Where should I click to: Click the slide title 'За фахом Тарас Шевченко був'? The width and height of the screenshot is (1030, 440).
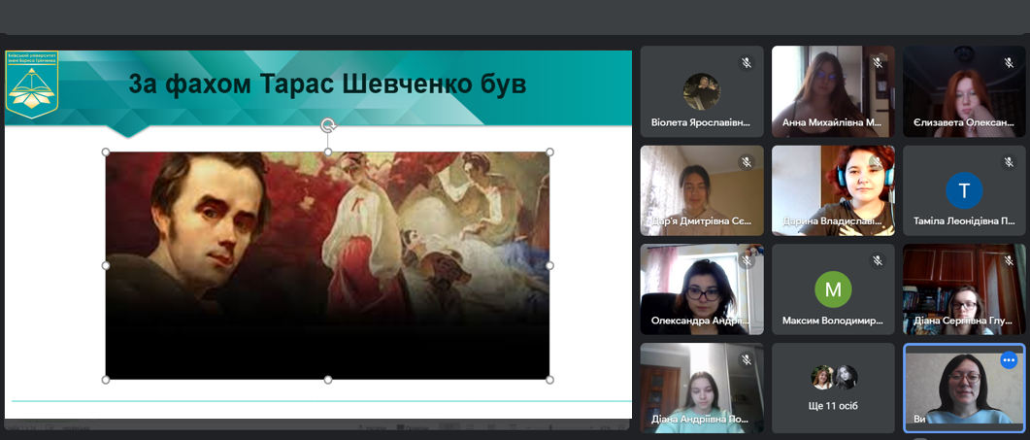(327, 85)
